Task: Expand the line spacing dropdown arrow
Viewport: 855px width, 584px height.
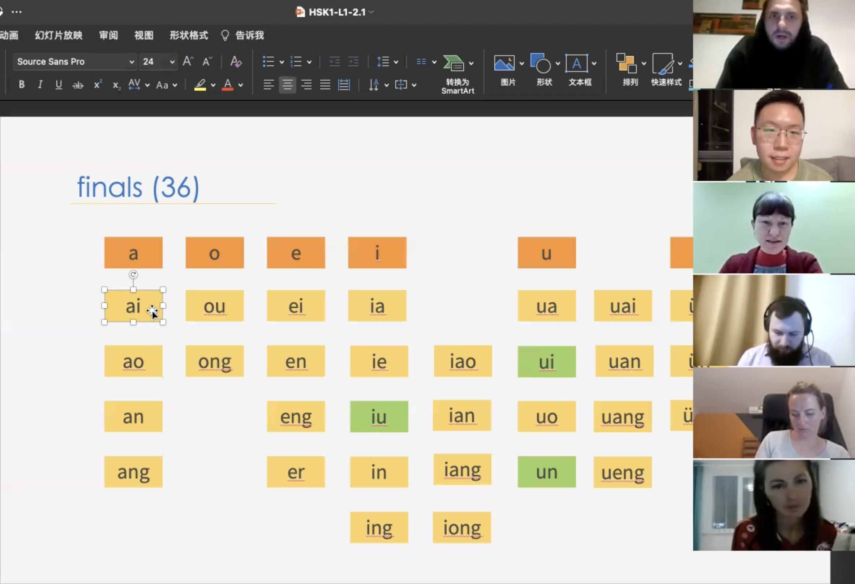Action: point(396,62)
